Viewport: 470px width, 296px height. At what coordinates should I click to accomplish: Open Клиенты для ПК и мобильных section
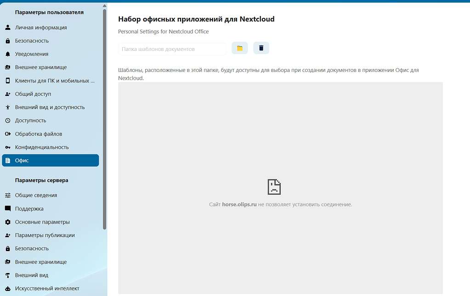click(x=51, y=81)
